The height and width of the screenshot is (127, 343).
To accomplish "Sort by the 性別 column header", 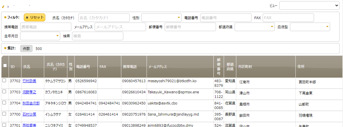I will [x=71, y=67].
